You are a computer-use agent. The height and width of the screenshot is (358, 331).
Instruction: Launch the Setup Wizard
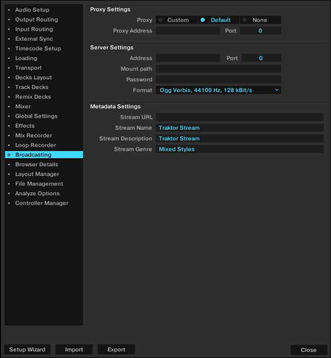[27, 349]
